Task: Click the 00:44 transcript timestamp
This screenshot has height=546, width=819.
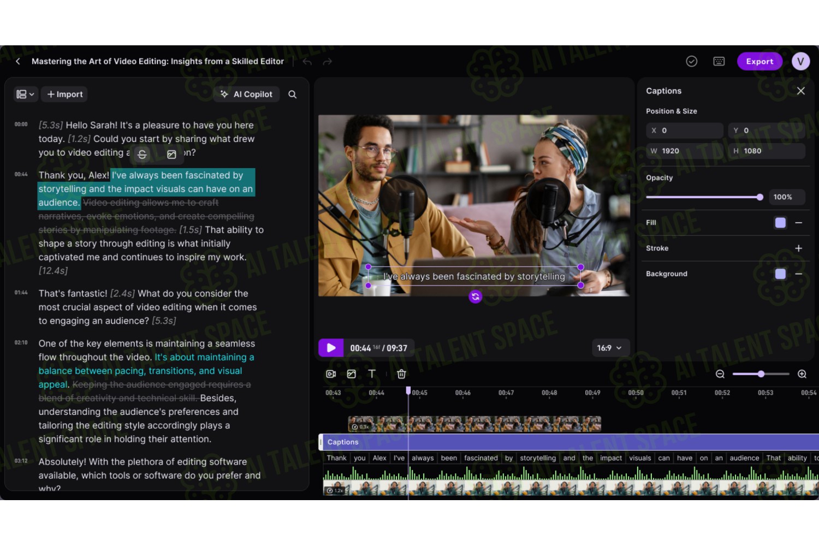Action: 21,175
